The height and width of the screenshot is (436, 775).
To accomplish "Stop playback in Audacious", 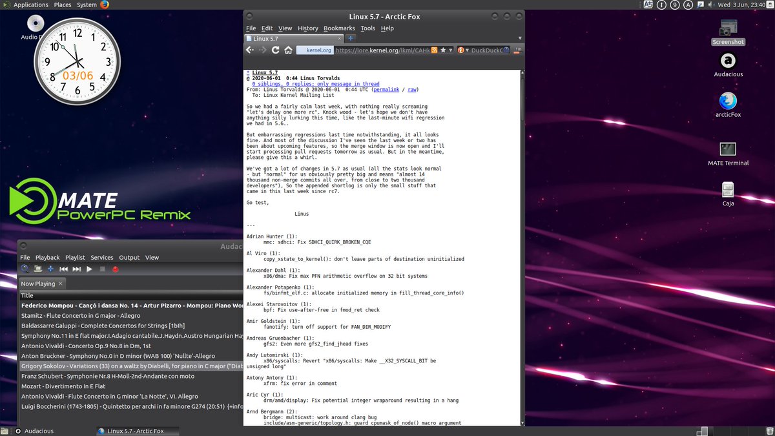I will (x=103, y=269).
